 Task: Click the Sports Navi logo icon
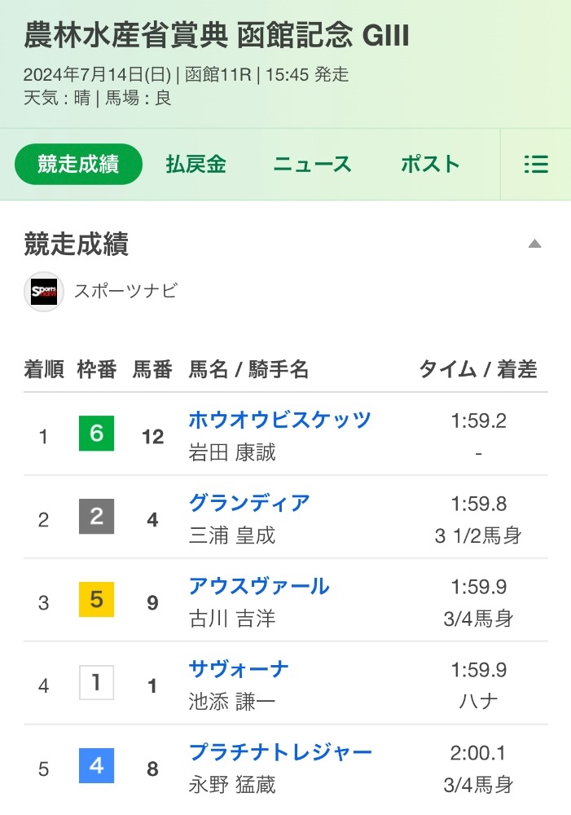pyautogui.click(x=44, y=292)
